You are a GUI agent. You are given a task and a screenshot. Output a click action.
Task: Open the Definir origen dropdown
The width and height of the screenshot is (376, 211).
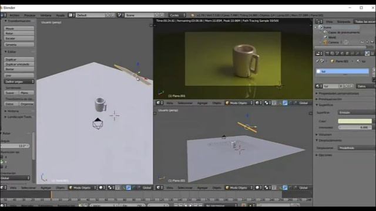(19, 81)
